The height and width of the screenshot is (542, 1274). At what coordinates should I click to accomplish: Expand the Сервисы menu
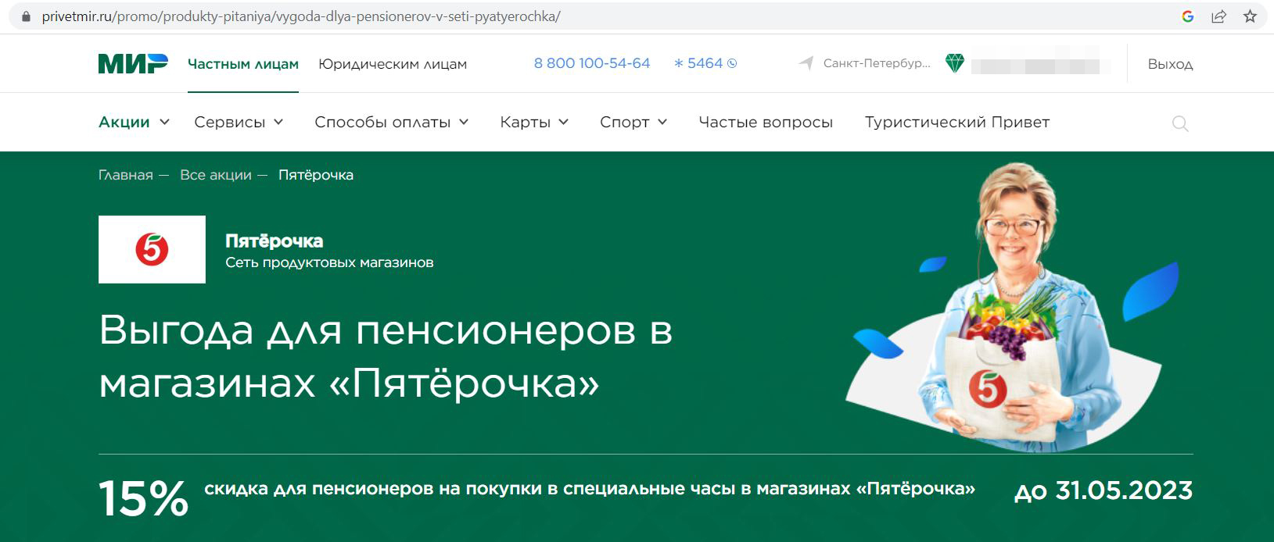click(239, 122)
